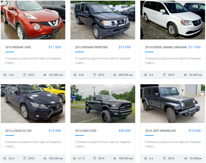The width and height of the screenshot is (206, 163).
Task: Select 2013 Lexus ES 350 title
Action: (x=18, y=131)
